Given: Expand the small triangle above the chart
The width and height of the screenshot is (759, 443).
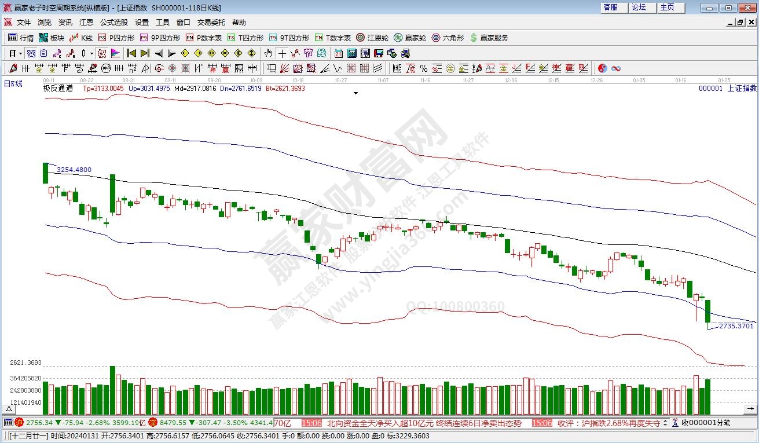Looking at the screenshot, I should coord(355,93).
